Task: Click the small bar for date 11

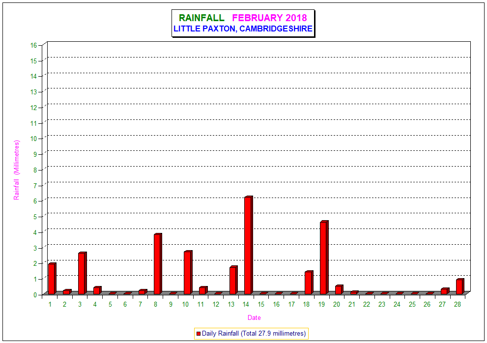Action: [x=203, y=290]
